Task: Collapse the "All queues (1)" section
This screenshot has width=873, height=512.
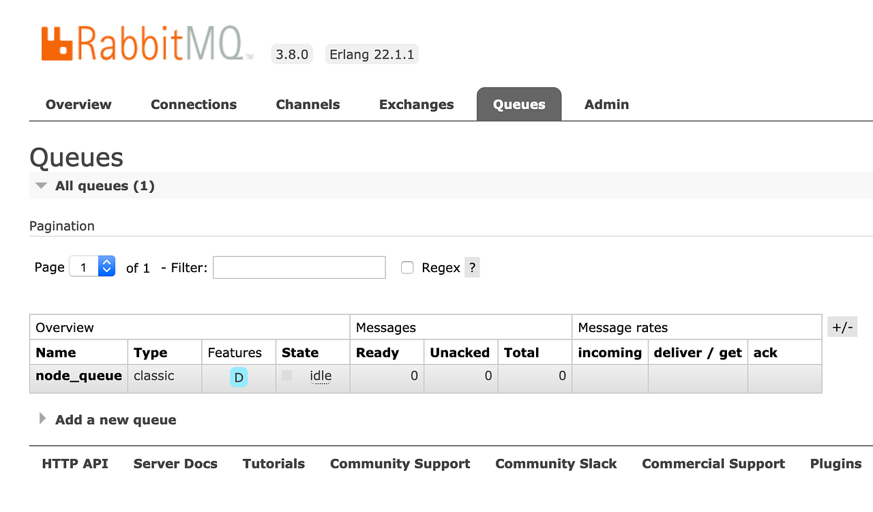Action: pos(40,185)
